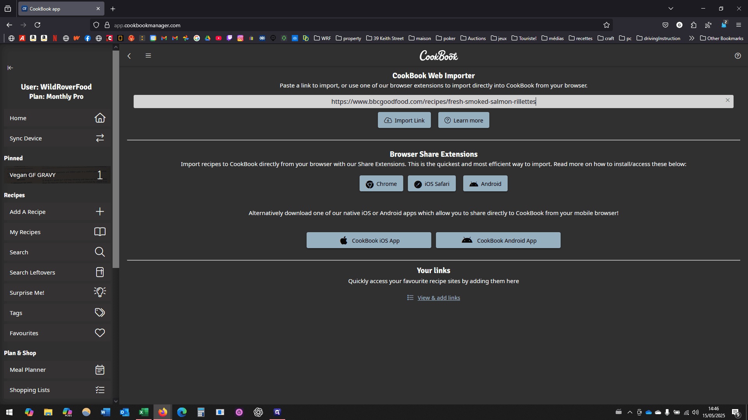Open Outlook from the taskbar
This screenshot has height=420, width=748.
125,412
